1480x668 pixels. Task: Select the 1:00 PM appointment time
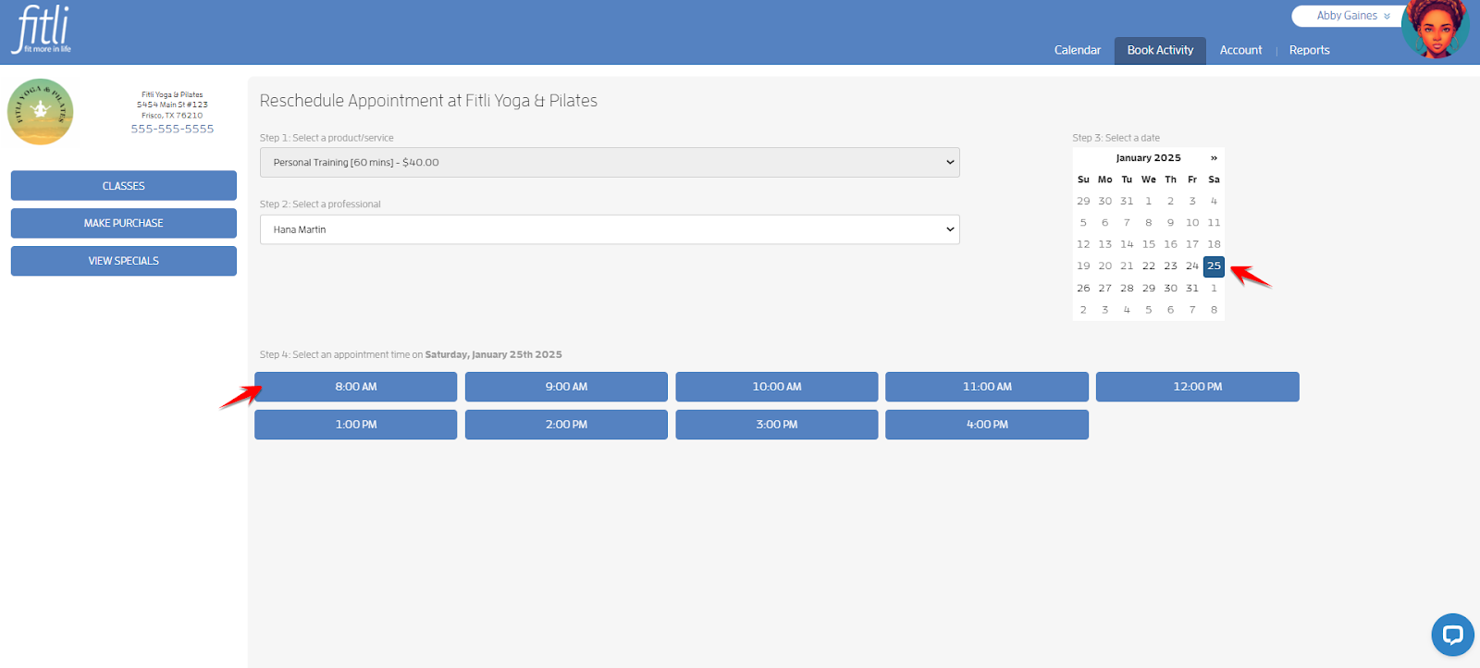(356, 425)
